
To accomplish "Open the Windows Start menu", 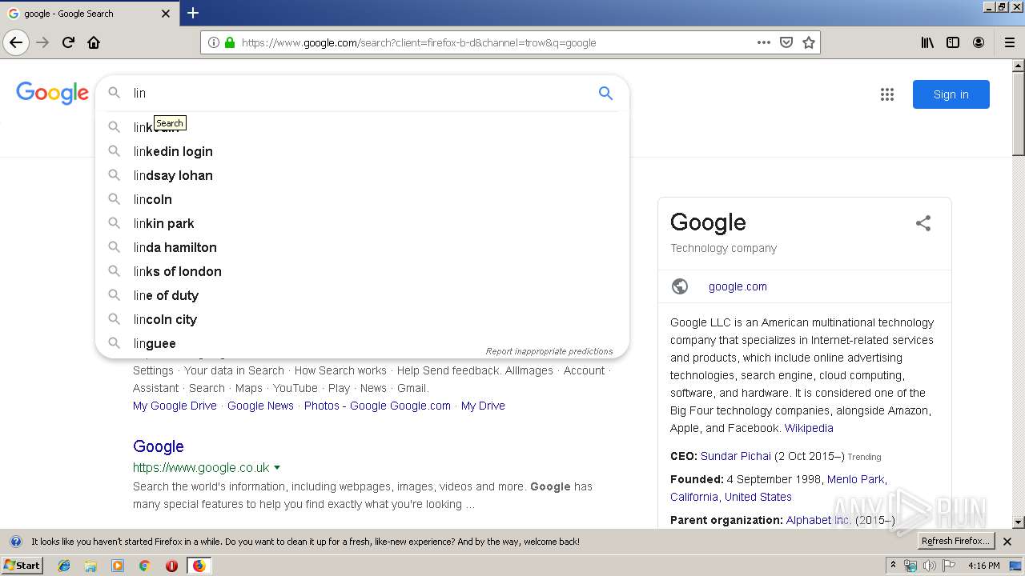I will point(22,566).
